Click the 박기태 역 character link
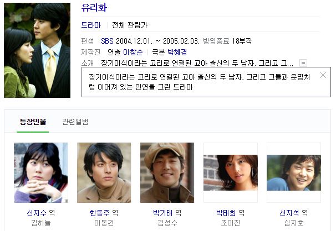The image size is (336, 231). tap(167, 213)
